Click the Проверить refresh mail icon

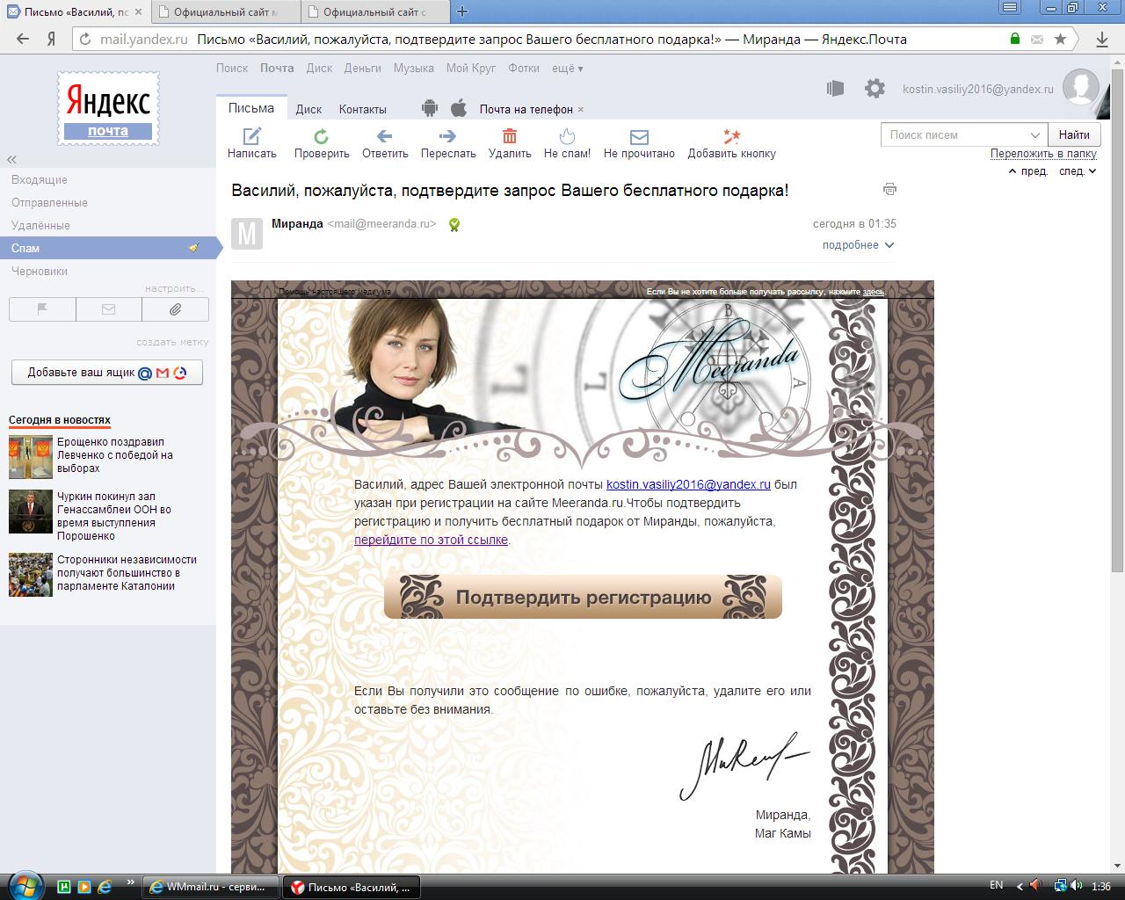point(322,136)
